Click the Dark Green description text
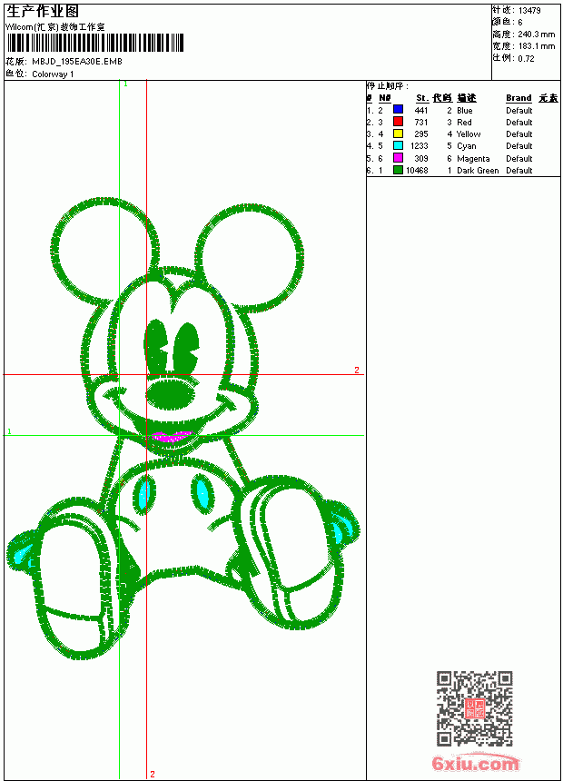Viewport: 563px width, 781px height. pyautogui.click(x=478, y=171)
